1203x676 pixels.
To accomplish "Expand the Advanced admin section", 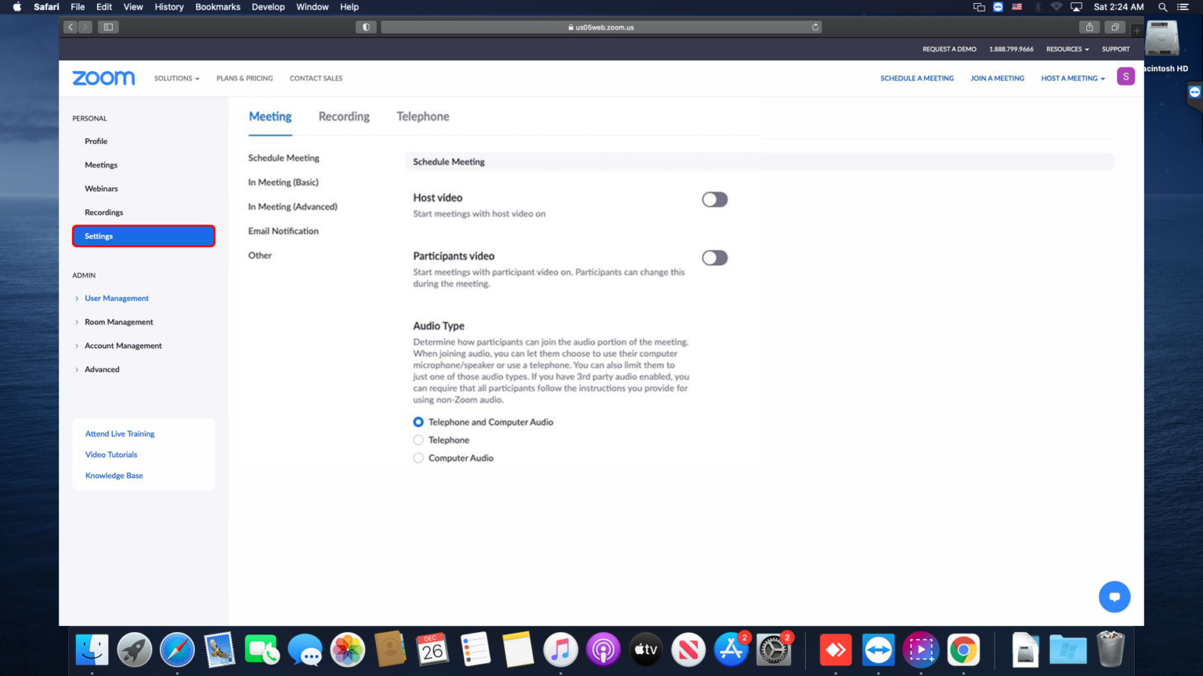I will [102, 369].
